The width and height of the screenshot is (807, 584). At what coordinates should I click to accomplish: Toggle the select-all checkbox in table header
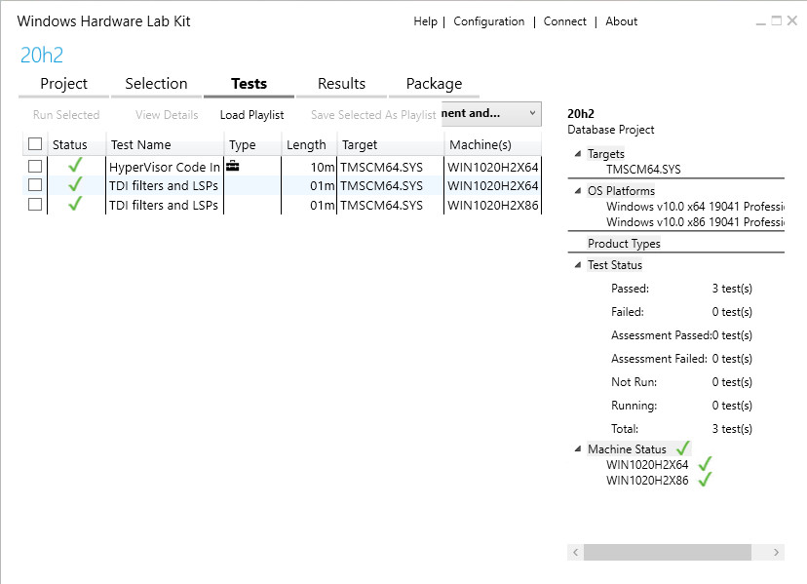[35, 143]
